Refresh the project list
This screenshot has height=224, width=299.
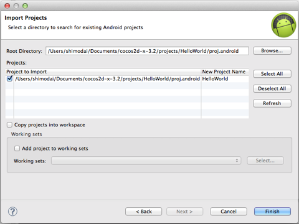[272, 103]
